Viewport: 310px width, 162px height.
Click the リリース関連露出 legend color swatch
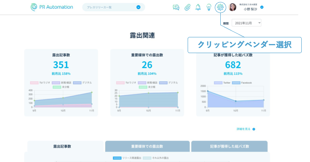pyautogui.click(x=117, y=158)
